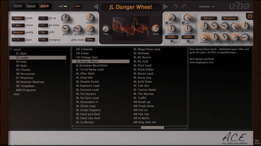Screen dimensions: 261x146
Task: Toggle the drift On button
Action: tap(43, 32)
